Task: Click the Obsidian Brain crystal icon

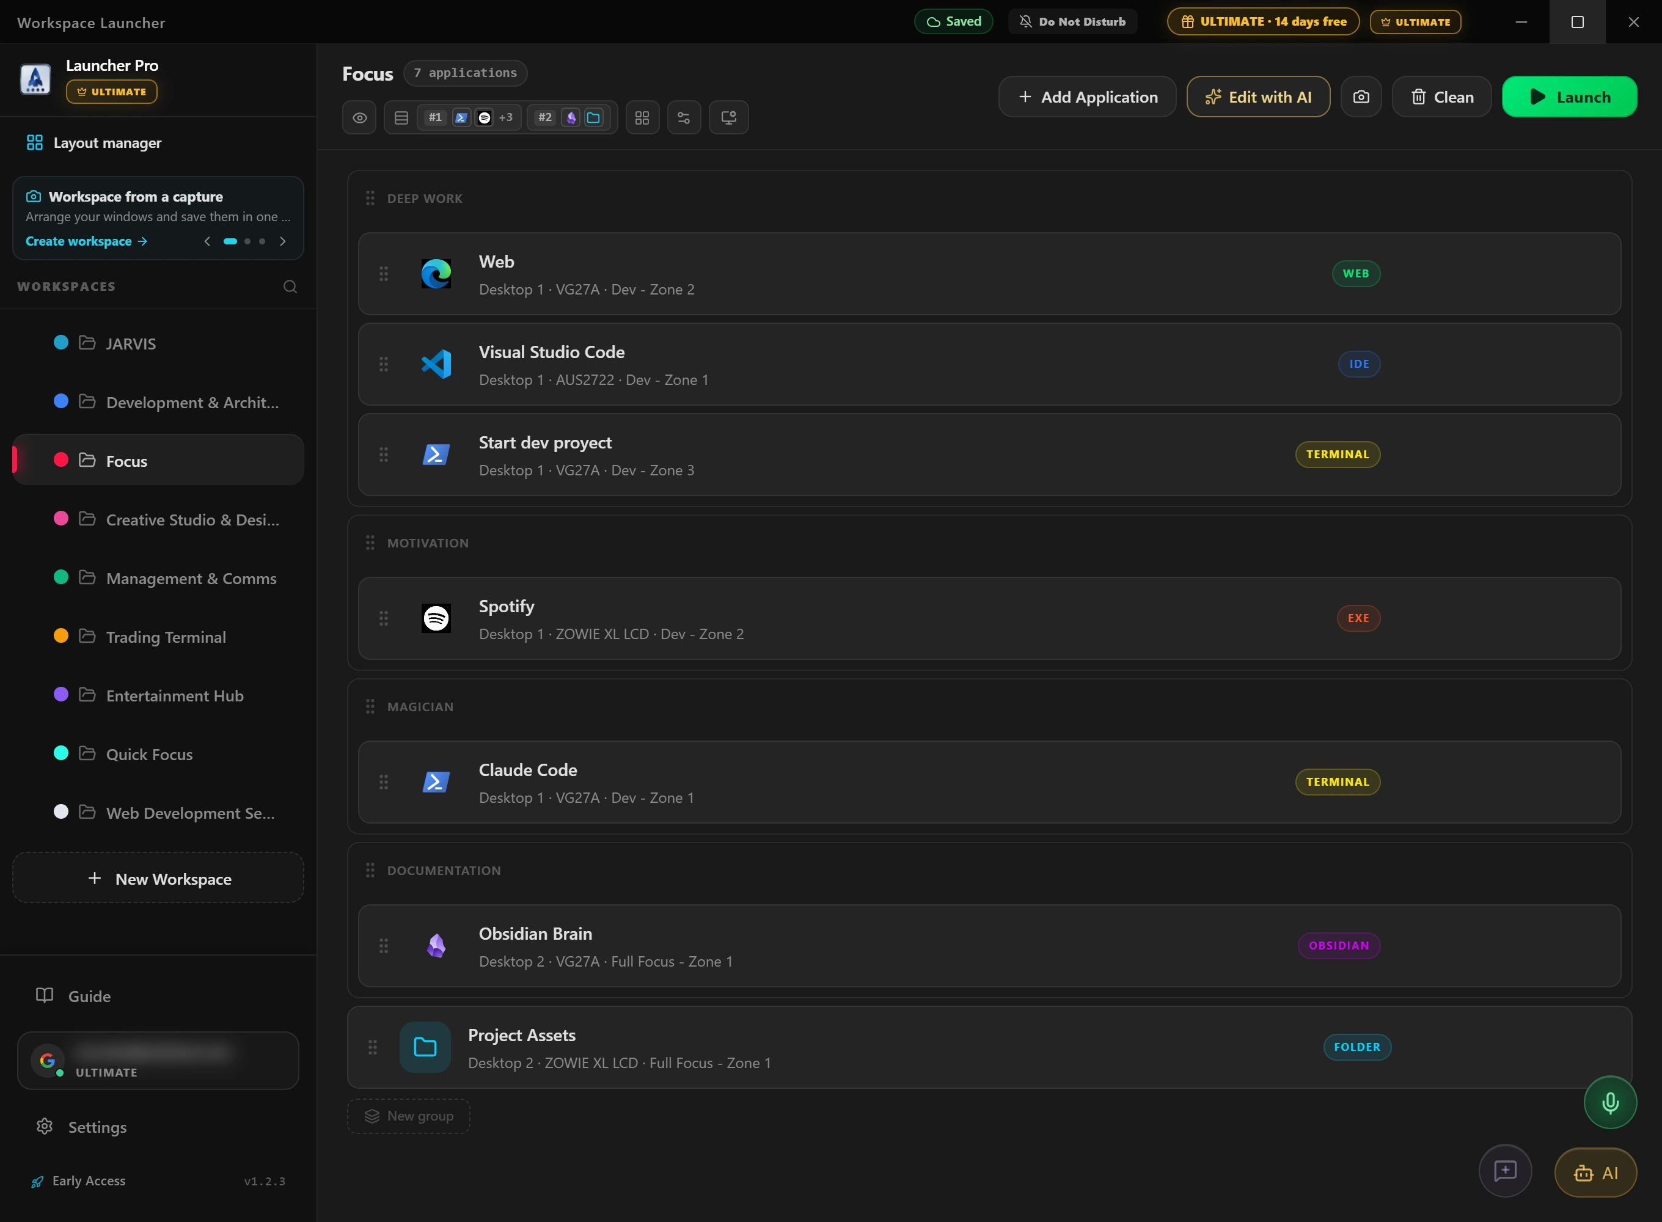Action: [x=436, y=945]
